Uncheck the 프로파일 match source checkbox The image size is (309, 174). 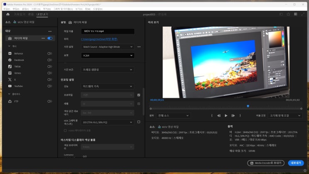tap(138, 95)
